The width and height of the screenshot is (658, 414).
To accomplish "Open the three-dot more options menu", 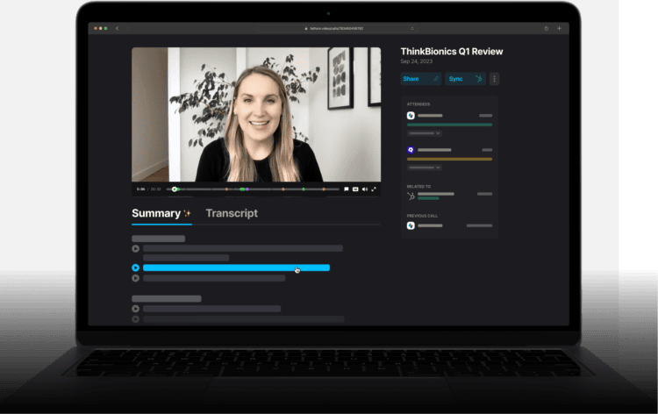I will pyautogui.click(x=494, y=79).
